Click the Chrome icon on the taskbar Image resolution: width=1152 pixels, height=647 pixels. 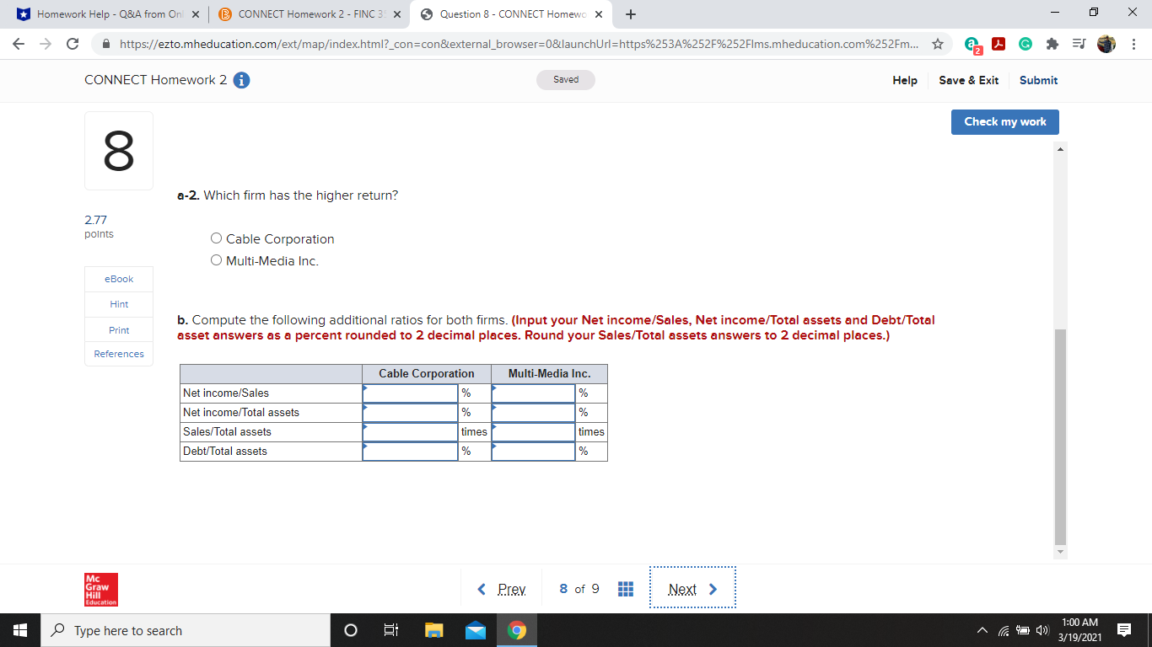(x=517, y=630)
